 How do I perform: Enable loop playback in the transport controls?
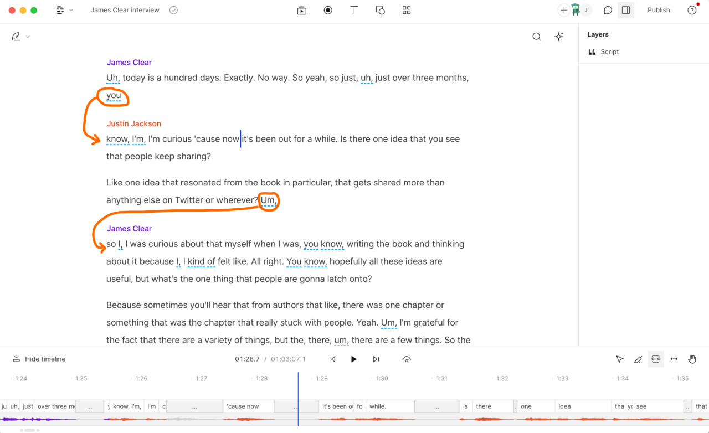(407, 359)
